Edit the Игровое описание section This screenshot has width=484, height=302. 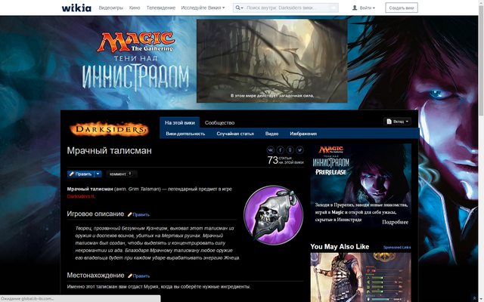click(141, 214)
